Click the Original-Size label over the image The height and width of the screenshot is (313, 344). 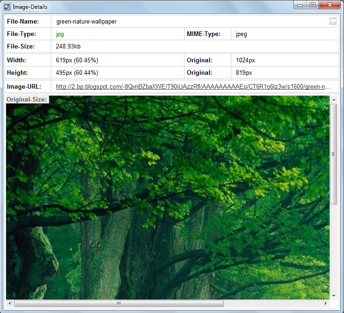[27, 99]
